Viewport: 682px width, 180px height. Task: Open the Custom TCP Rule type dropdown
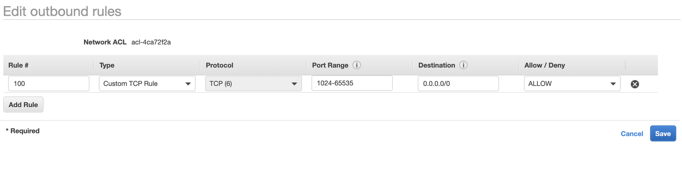pos(147,84)
